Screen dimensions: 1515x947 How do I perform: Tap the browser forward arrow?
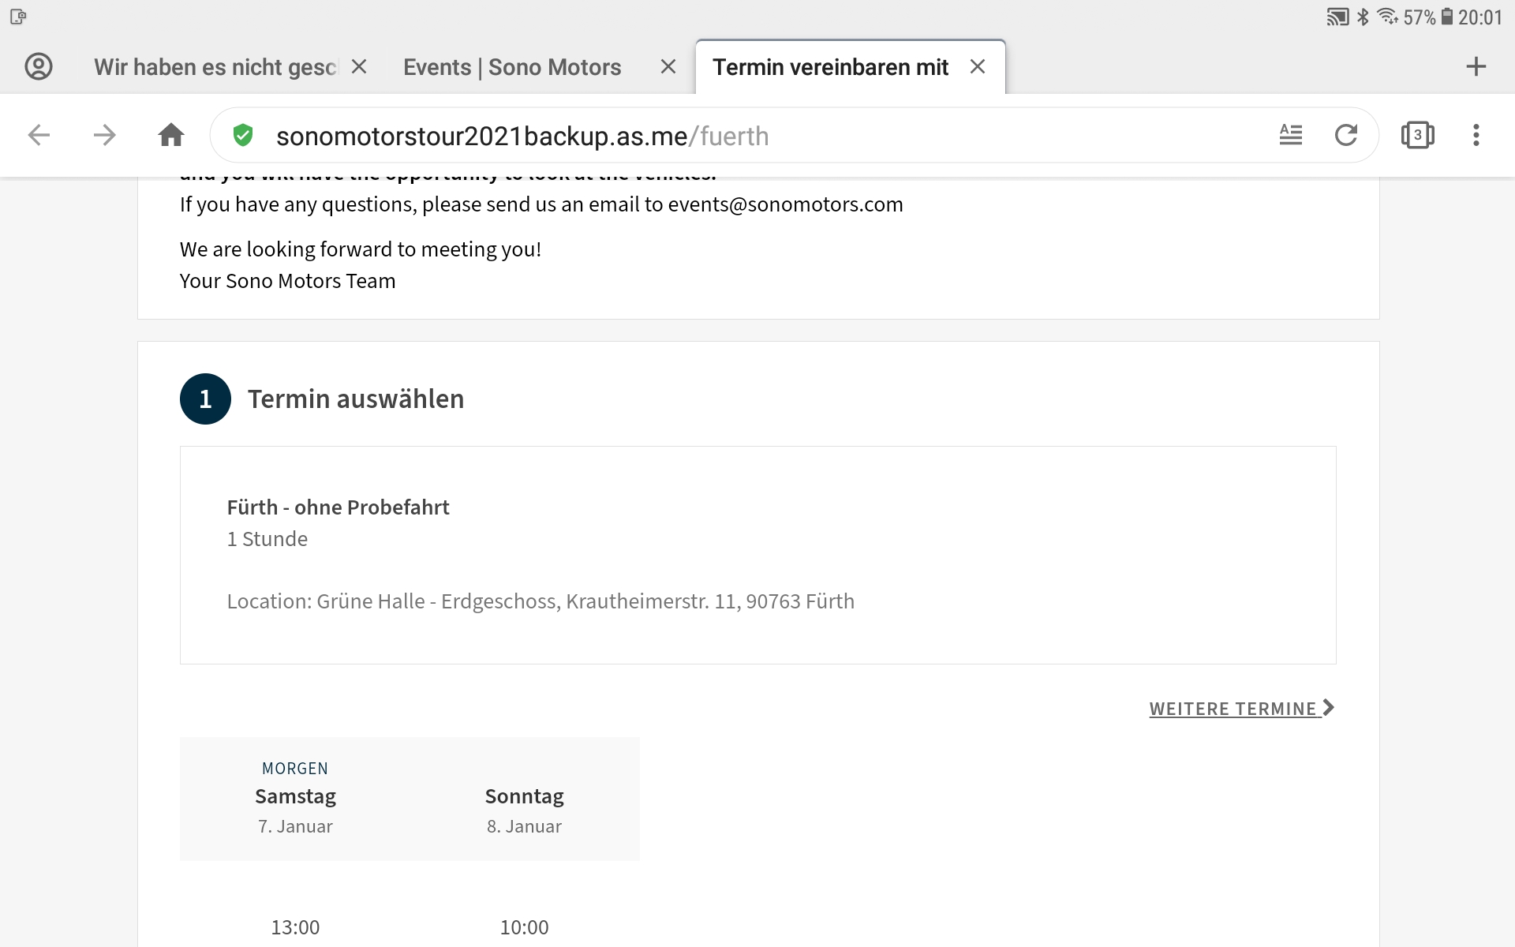coord(104,136)
